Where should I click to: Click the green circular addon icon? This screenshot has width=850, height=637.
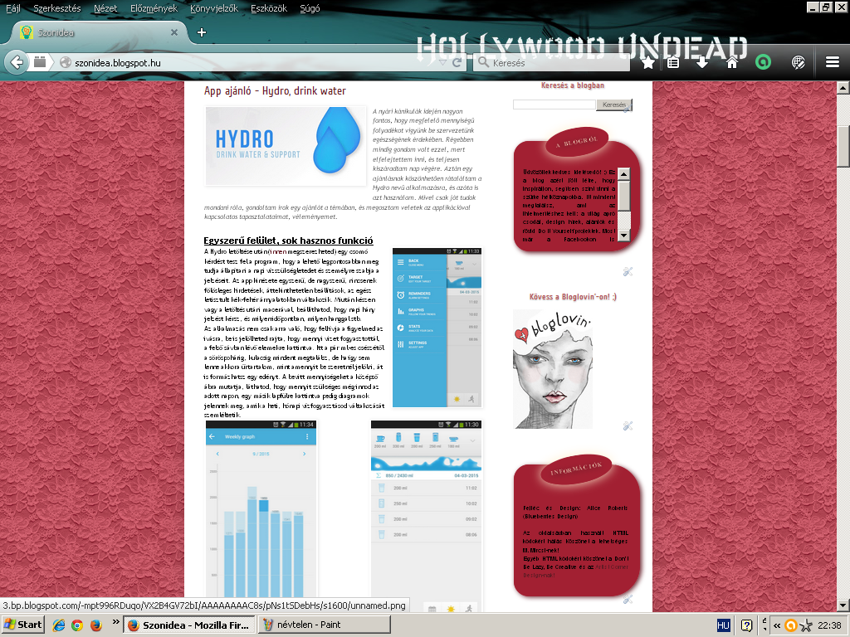[x=763, y=62]
